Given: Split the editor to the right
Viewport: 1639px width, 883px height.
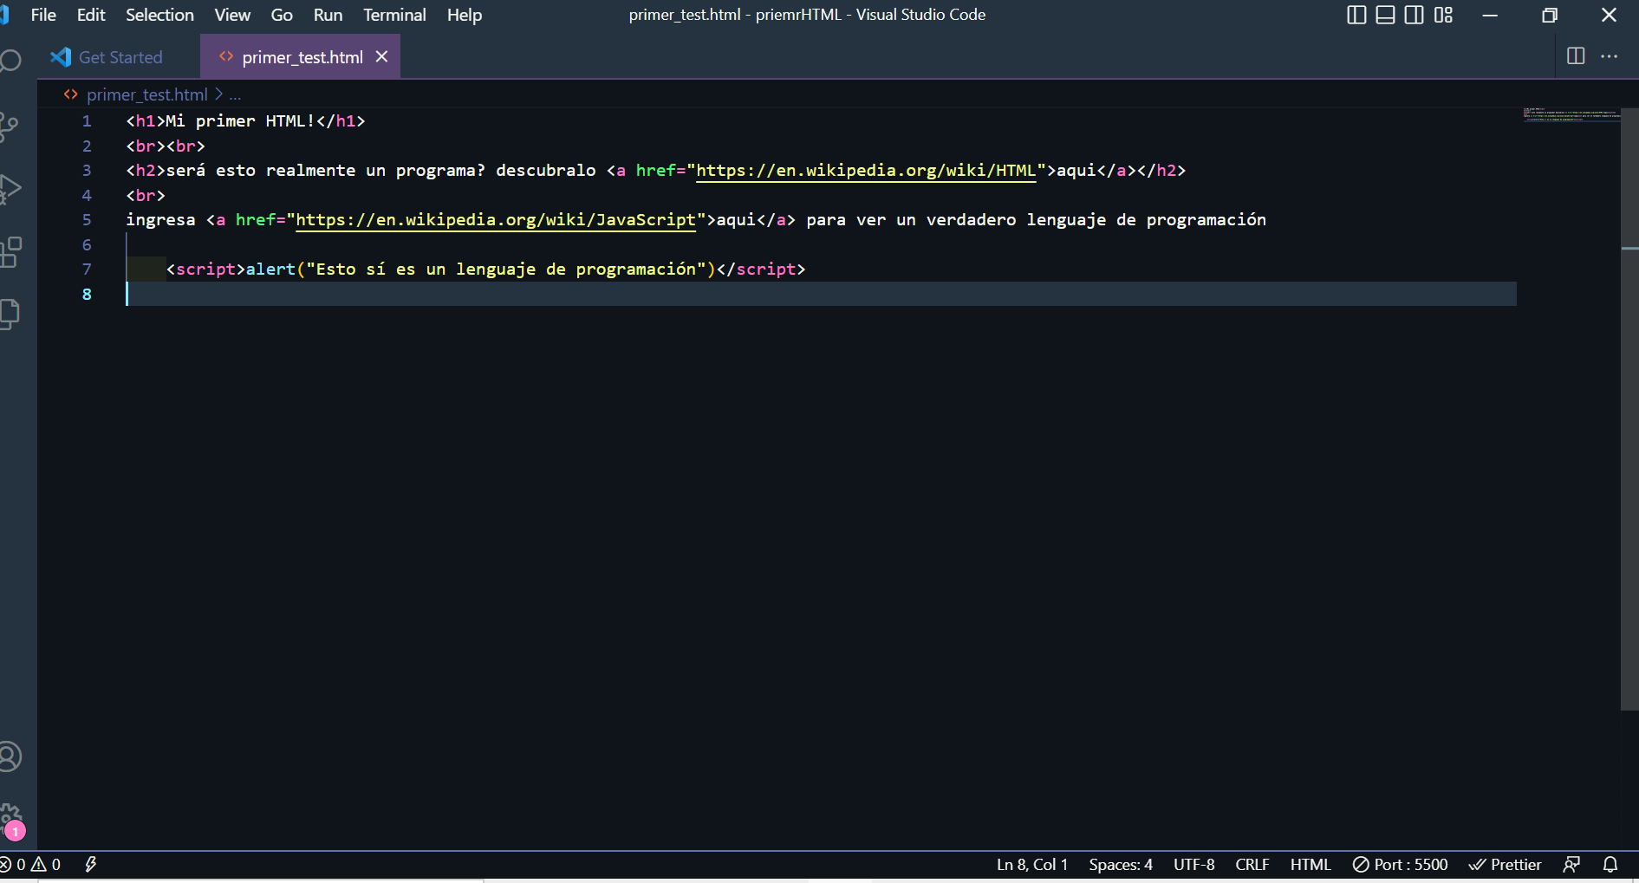Looking at the screenshot, I should 1576,56.
